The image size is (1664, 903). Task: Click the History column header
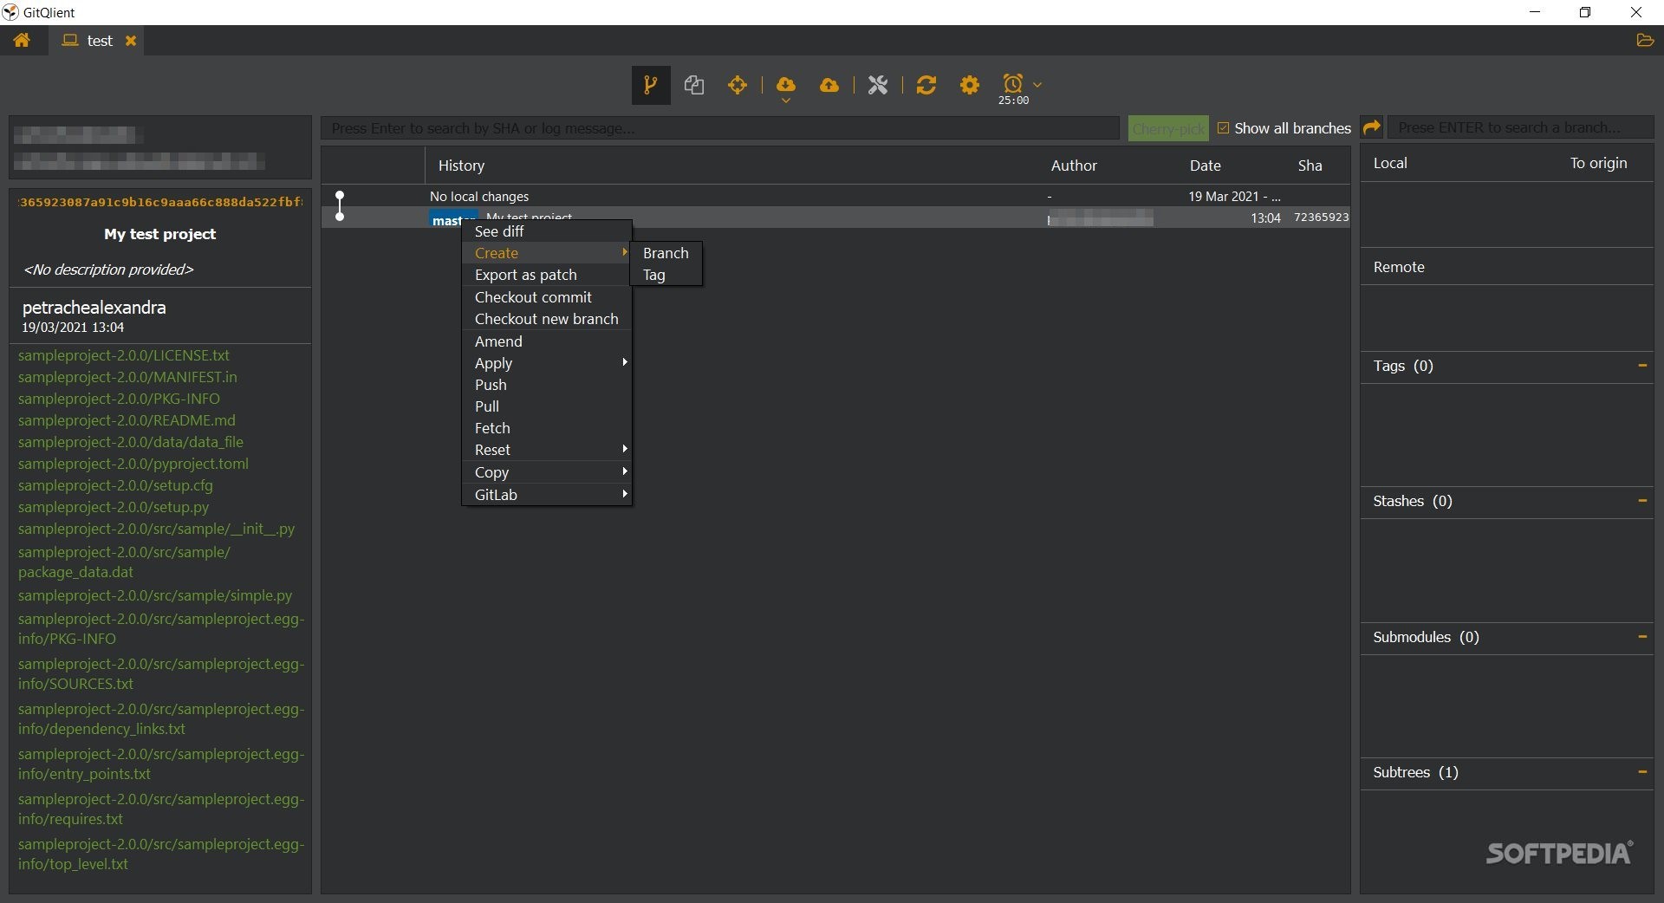461,166
